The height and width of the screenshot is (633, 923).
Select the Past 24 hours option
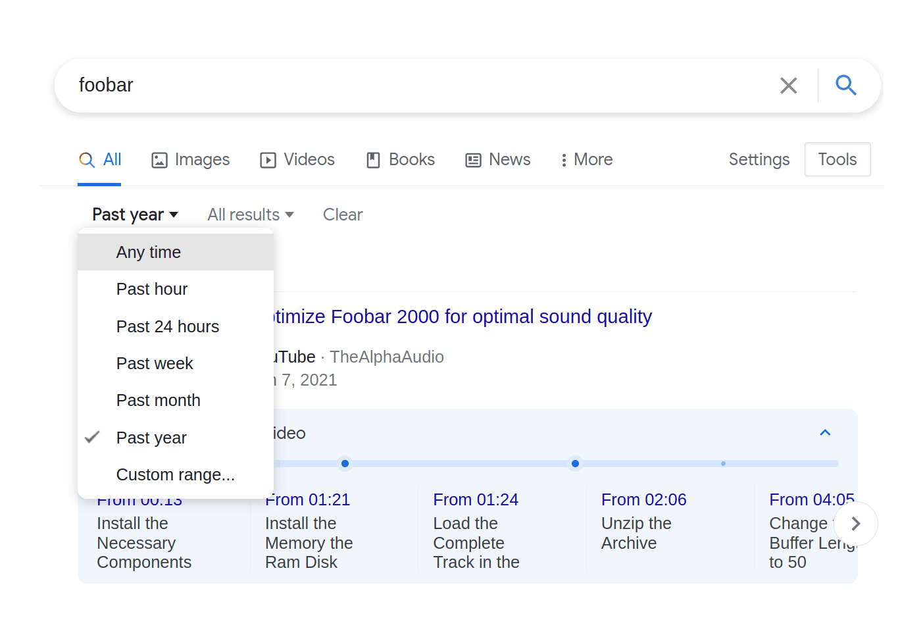click(168, 326)
